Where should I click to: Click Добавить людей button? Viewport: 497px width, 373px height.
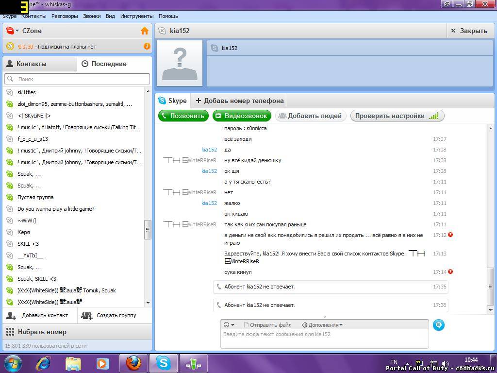(311, 116)
